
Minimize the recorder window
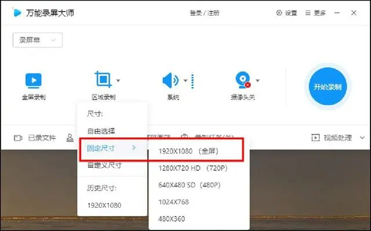(337, 13)
